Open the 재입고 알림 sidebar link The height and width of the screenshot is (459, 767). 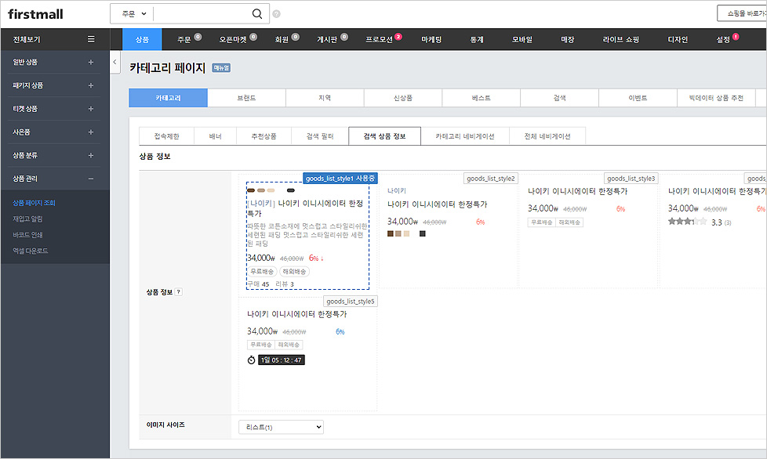click(x=27, y=219)
